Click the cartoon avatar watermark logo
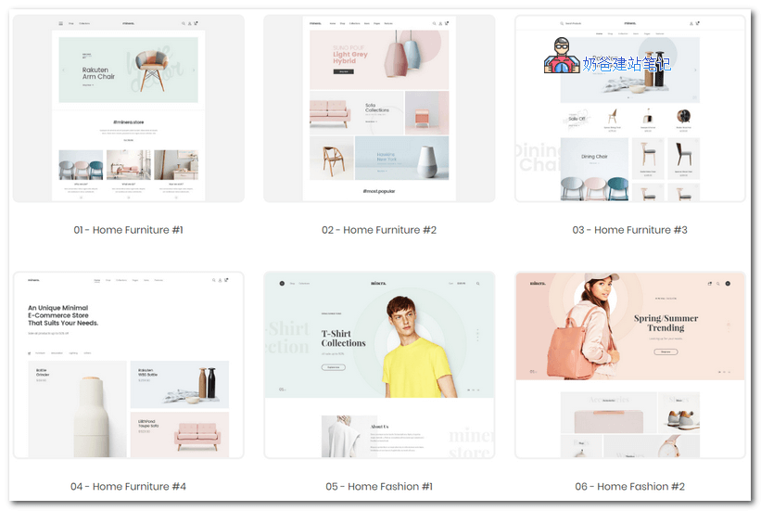Viewport: 761px width, 511px height. coord(559,57)
